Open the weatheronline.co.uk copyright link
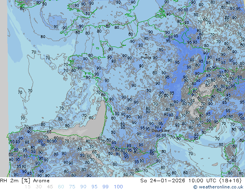This screenshot has height=190, width=245. [218, 187]
